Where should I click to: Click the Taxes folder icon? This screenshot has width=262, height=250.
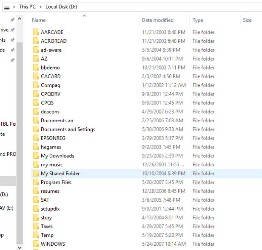tap(36, 227)
